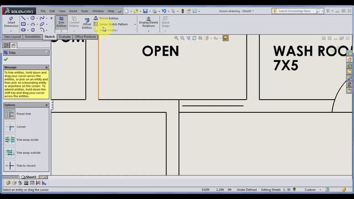Open the Edit menu
The width and height of the screenshot is (354, 199).
(x=52, y=11)
